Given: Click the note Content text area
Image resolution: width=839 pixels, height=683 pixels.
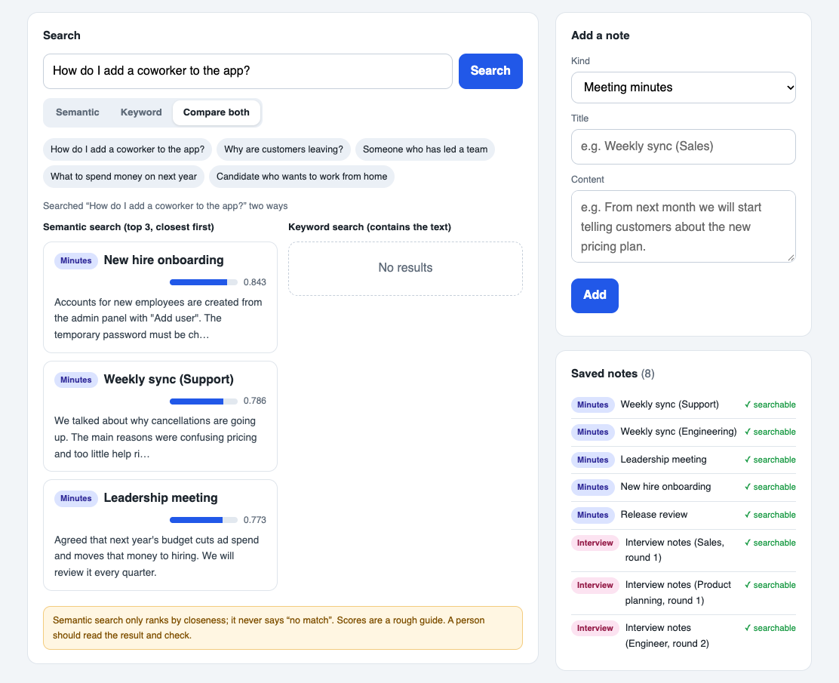Looking at the screenshot, I should click(x=684, y=226).
